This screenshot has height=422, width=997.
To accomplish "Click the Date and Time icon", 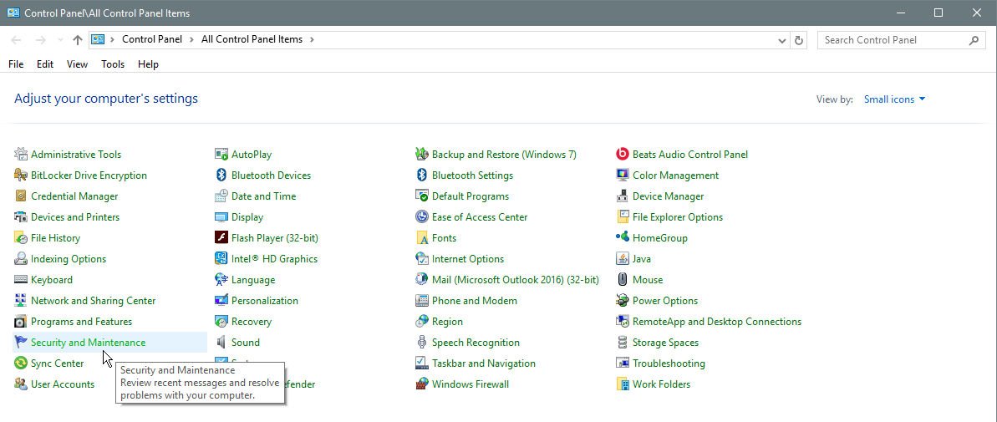I will (x=221, y=196).
